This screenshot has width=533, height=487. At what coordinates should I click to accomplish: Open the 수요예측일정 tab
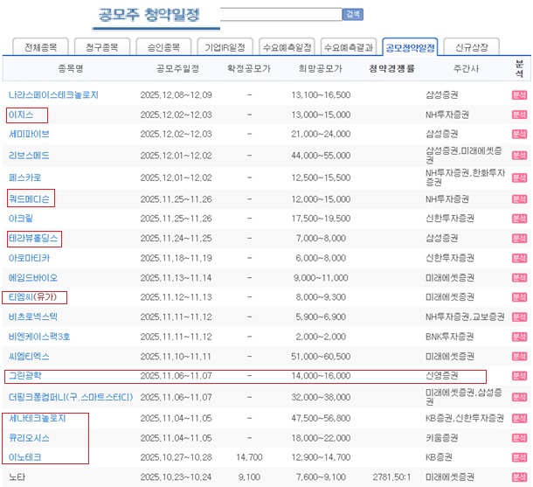point(287,47)
